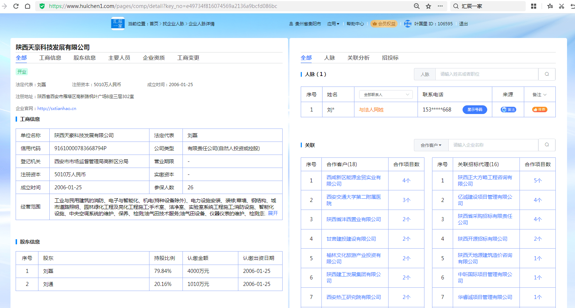Viewport: 575px width, 308px height.
Task: Open the browser apps grid icon
Action: coord(534,6)
